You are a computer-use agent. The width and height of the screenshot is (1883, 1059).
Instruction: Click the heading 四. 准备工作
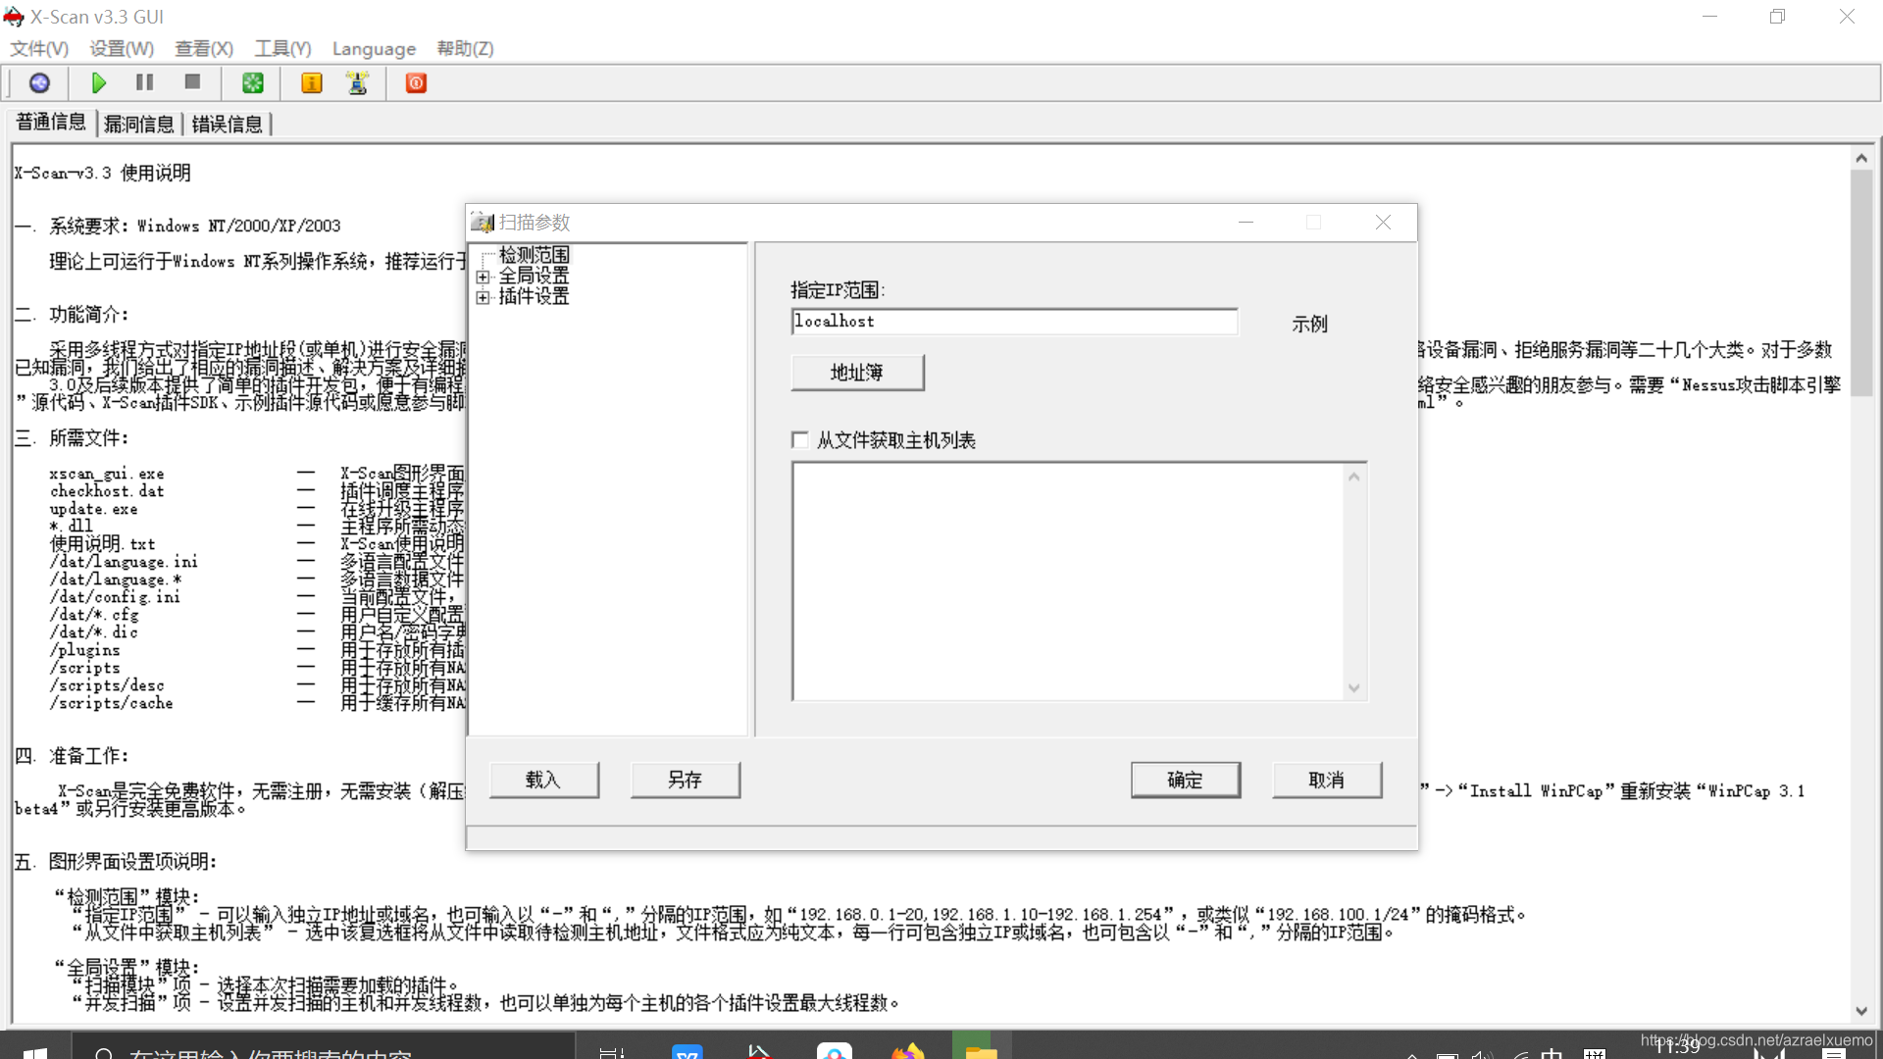click(72, 756)
